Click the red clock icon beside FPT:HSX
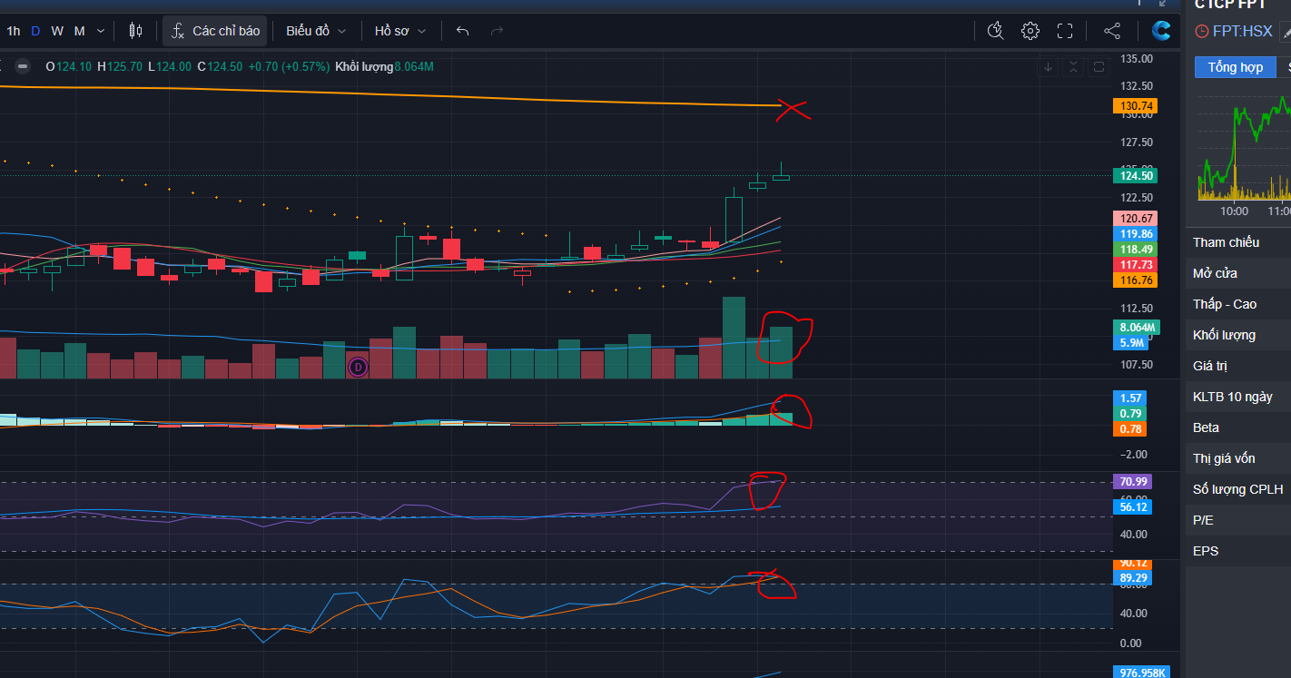Image resolution: width=1291 pixels, height=678 pixels. pyautogui.click(x=1202, y=31)
